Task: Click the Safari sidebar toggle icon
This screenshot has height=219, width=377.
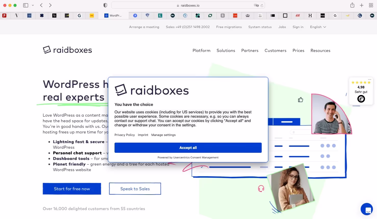Action: pyautogui.click(x=26, y=5)
